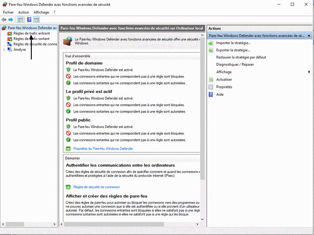The image size is (314, 235).
Task: Click the Aide question mark icon
Action: tap(211, 94)
